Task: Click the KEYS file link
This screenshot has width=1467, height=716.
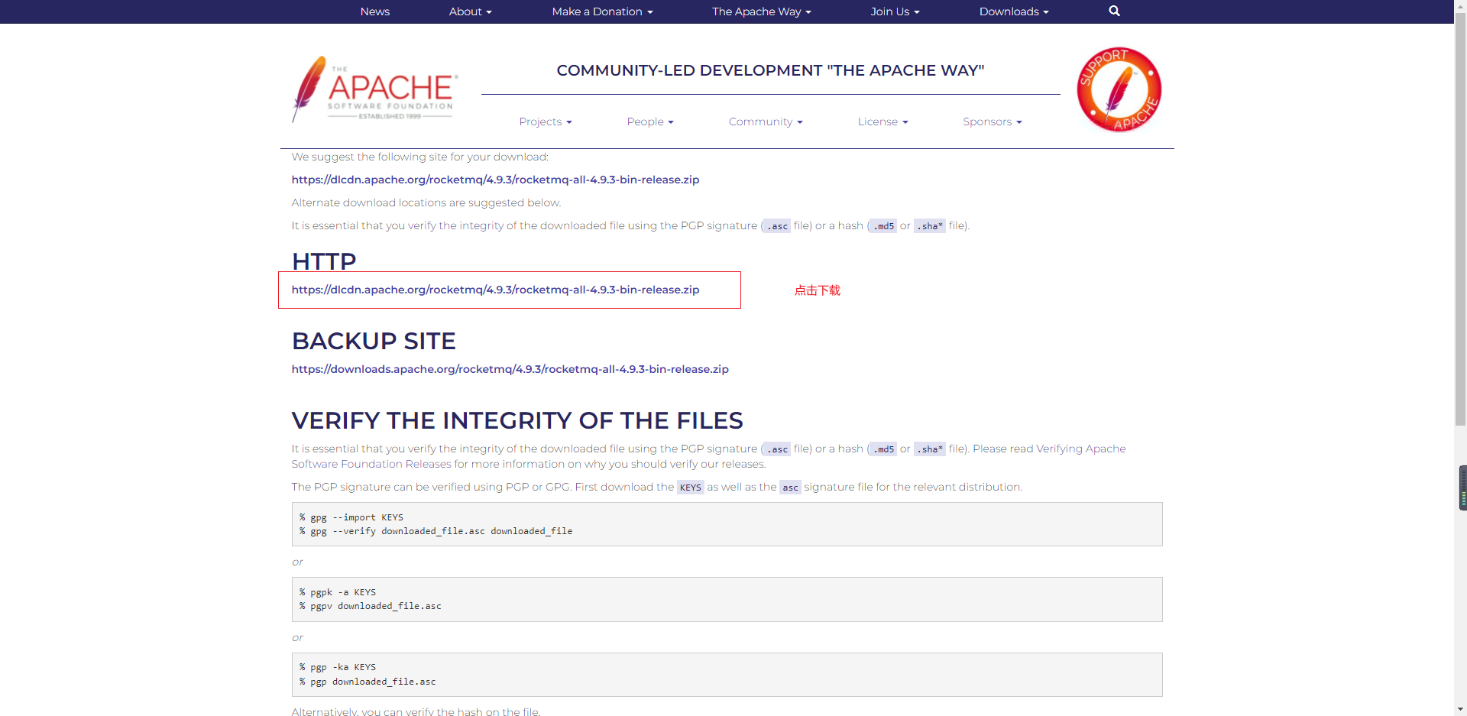Action: [690, 488]
